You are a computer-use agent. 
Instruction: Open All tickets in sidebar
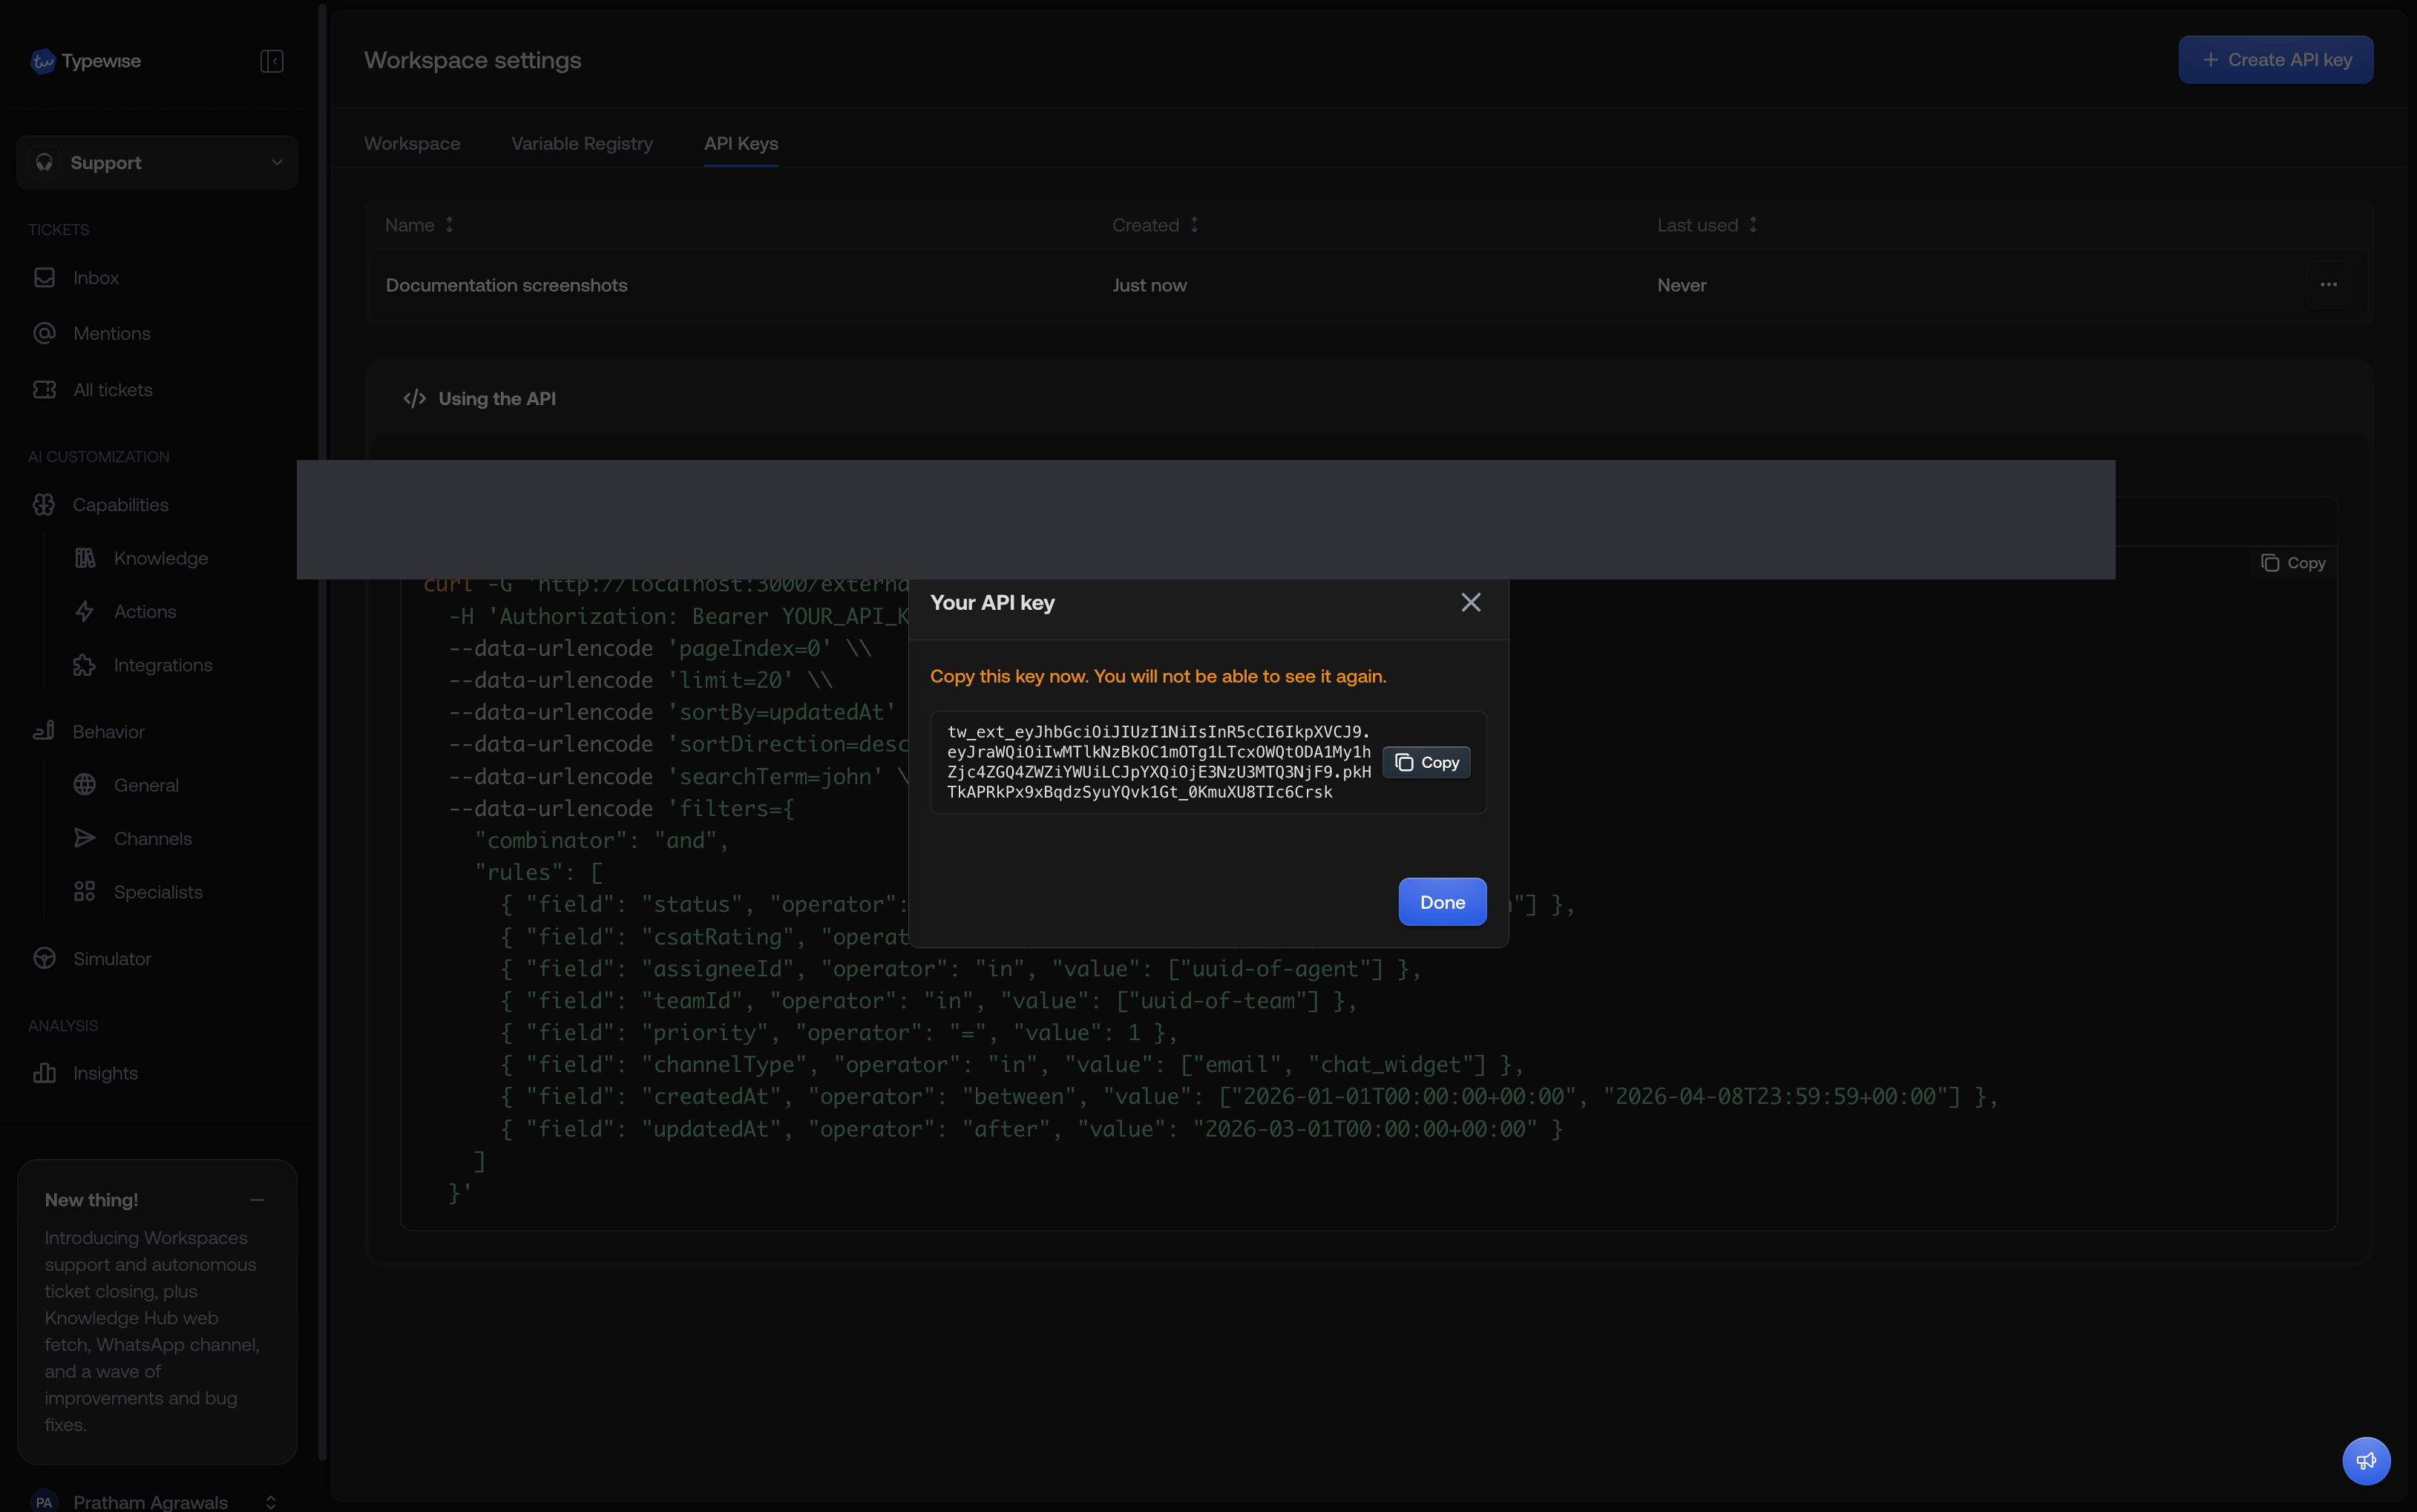(x=112, y=390)
